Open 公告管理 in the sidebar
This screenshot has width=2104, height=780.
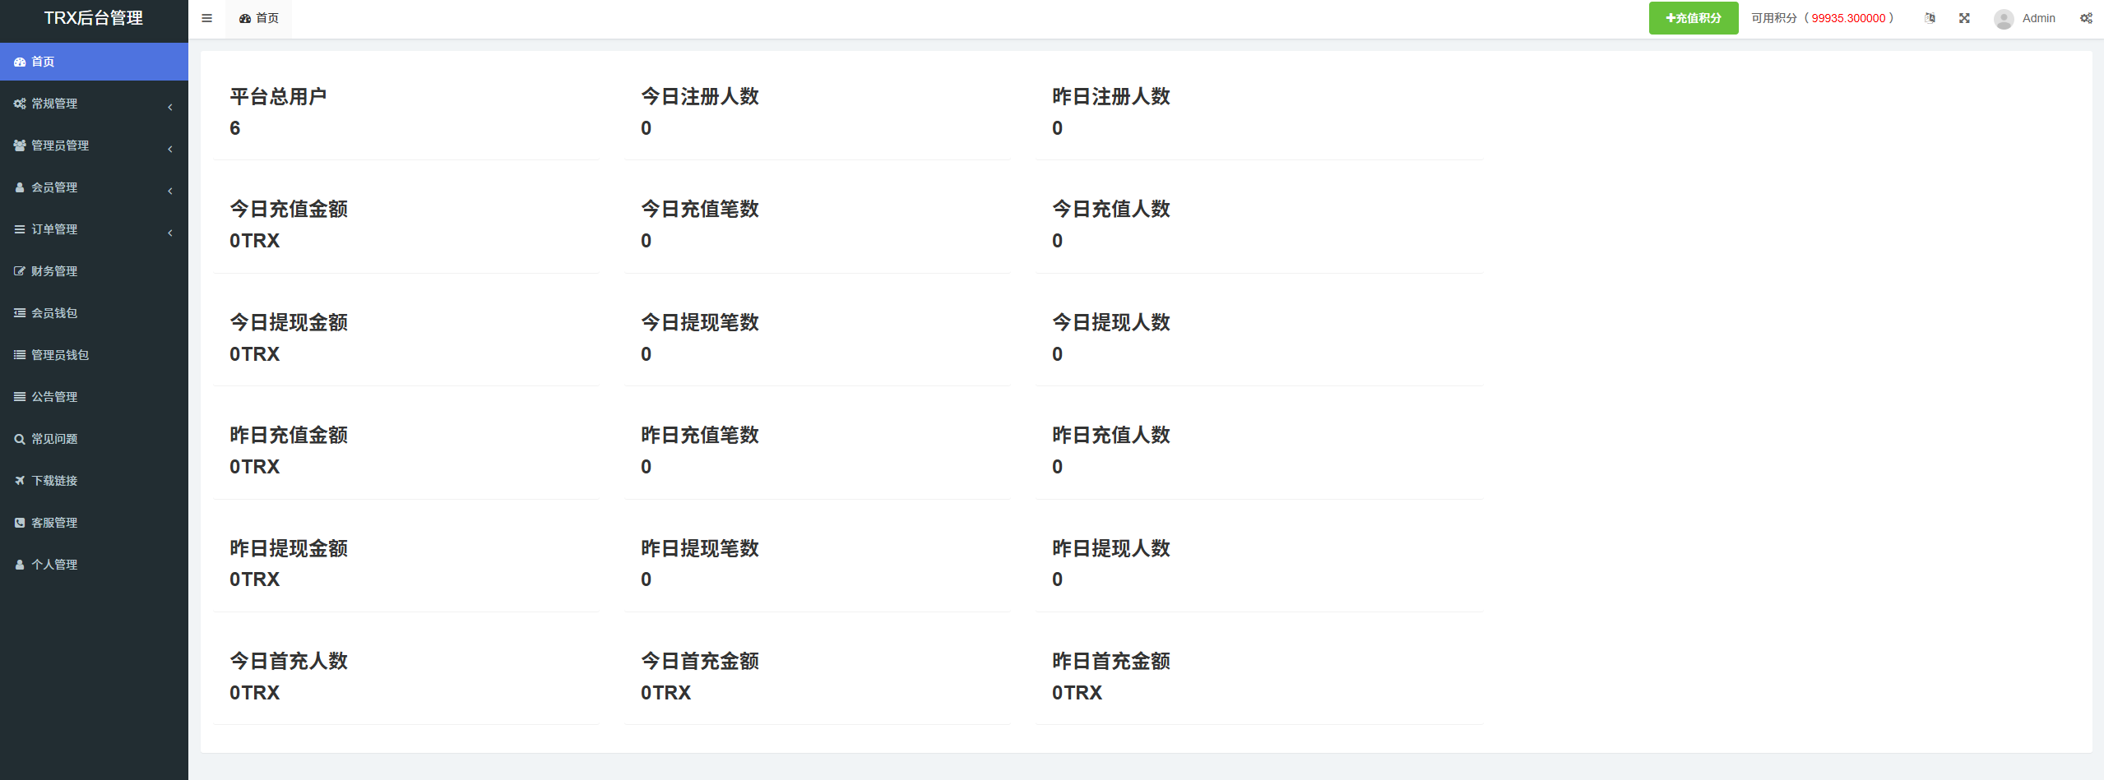94,397
